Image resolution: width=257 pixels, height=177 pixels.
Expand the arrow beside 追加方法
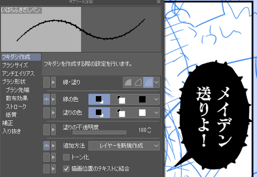click(x=53, y=146)
